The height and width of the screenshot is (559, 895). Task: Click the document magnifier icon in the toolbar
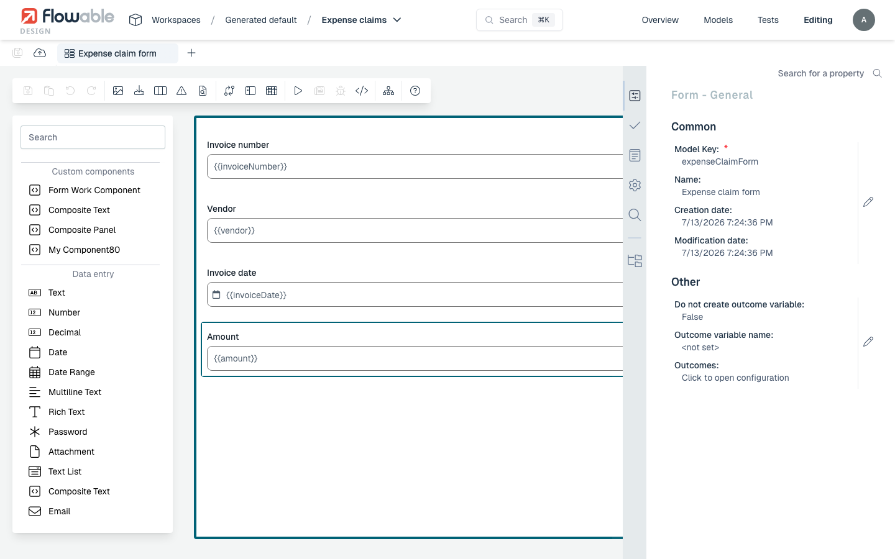[203, 91]
